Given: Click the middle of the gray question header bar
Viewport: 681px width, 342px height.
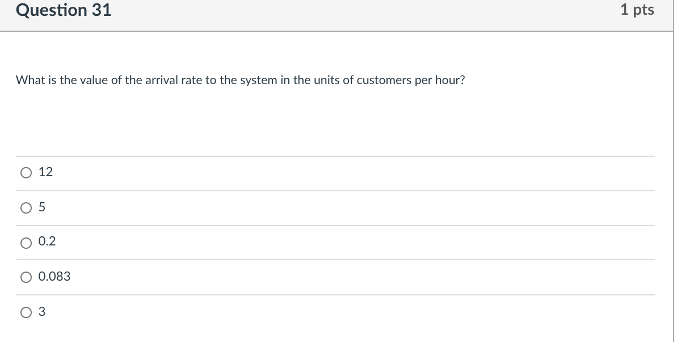Looking at the screenshot, I should point(340,15).
